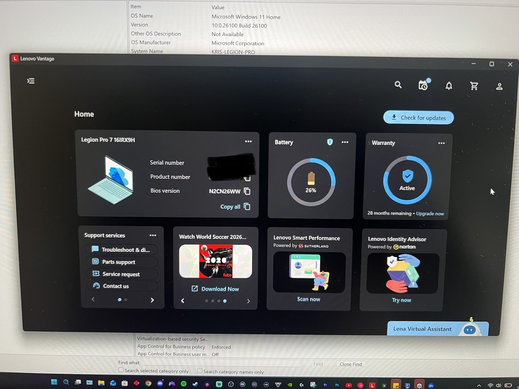Click the 26% battery gauge
This screenshot has height=389, width=519.
point(311,182)
